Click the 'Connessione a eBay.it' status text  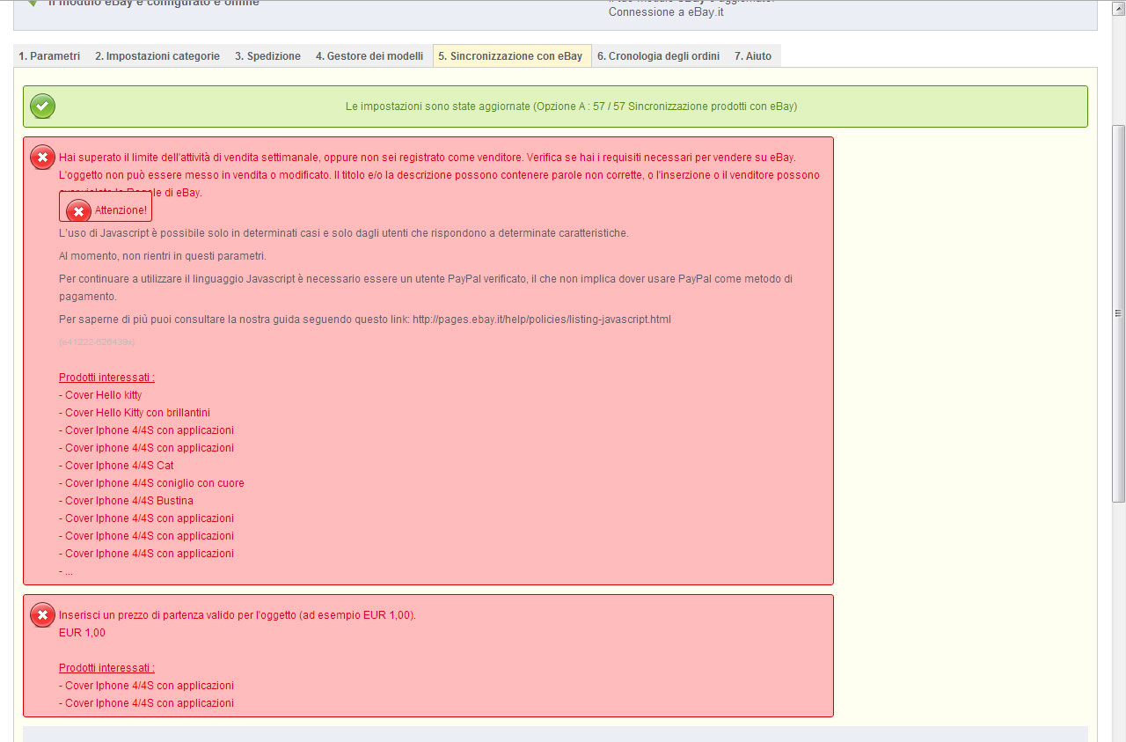(x=666, y=12)
